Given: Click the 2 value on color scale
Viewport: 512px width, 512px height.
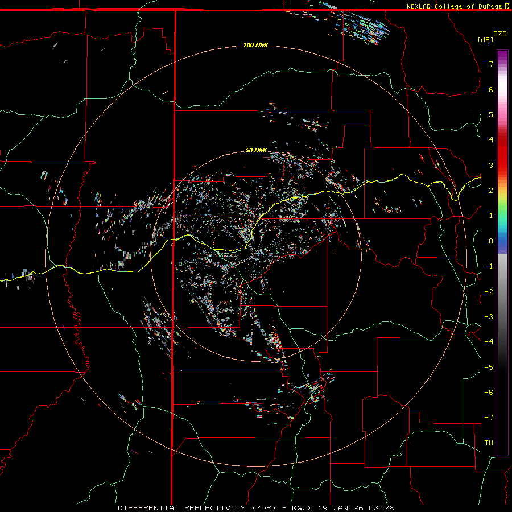Looking at the screenshot, I should [491, 191].
